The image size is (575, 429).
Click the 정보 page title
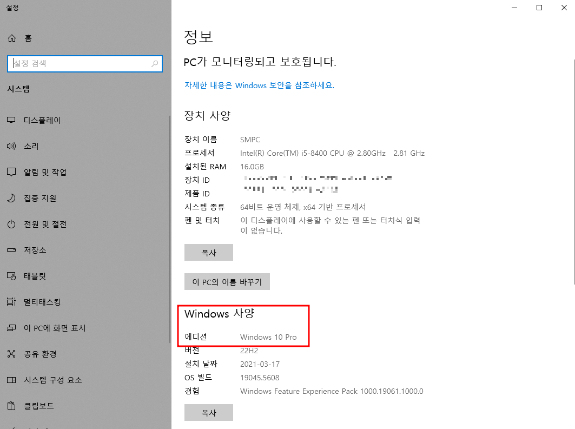point(199,37)
